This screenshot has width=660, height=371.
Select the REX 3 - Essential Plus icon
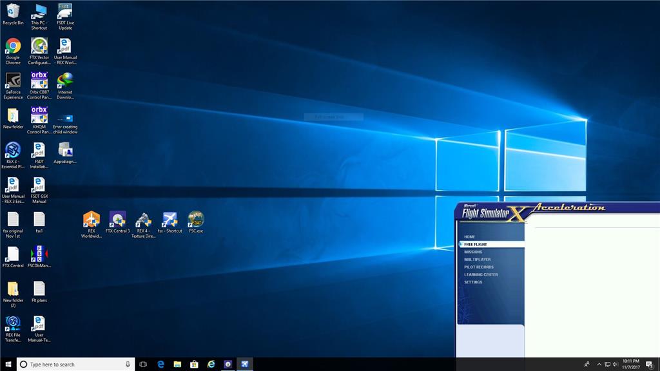[13, 155]
